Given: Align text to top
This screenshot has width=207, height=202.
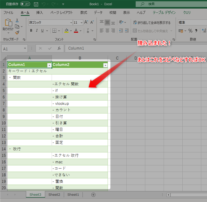Looking at the screenshot, I should [101, 22].
